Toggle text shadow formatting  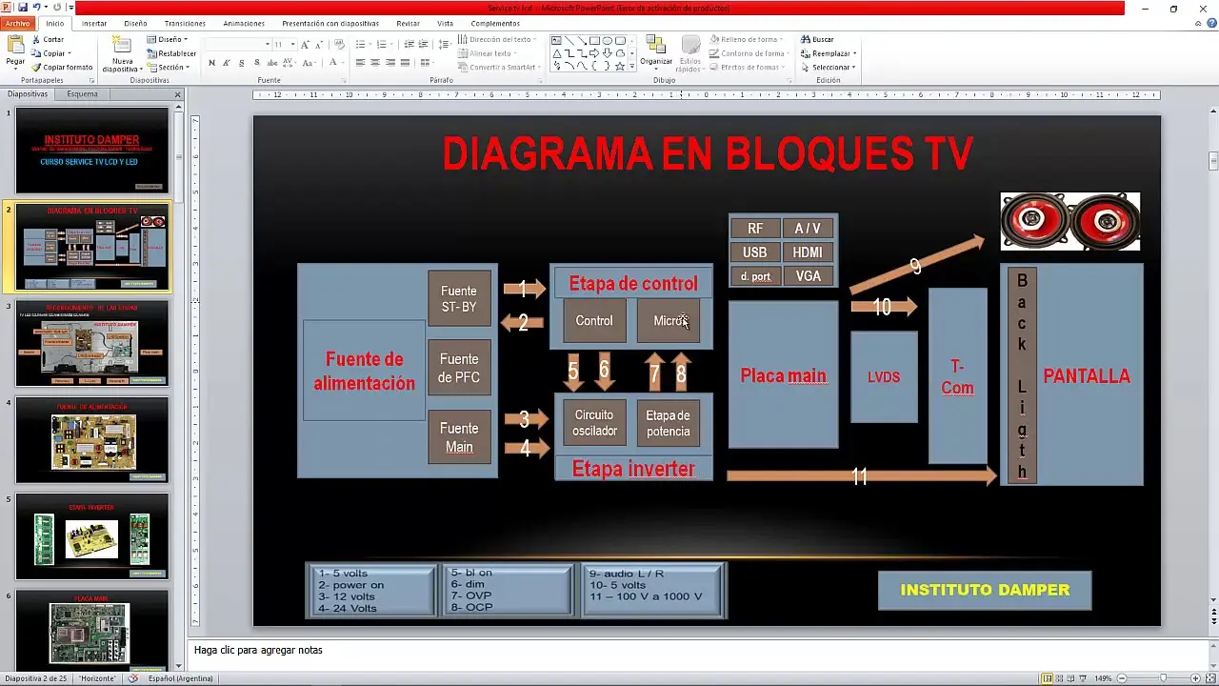tap(257, 63)
